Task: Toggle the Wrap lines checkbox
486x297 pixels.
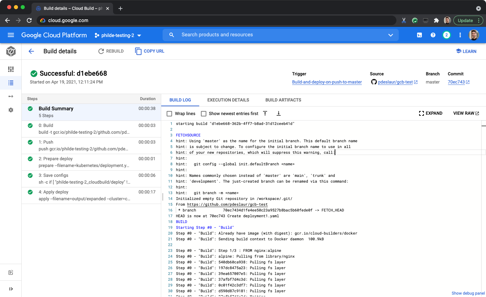Action: (169, 114)
